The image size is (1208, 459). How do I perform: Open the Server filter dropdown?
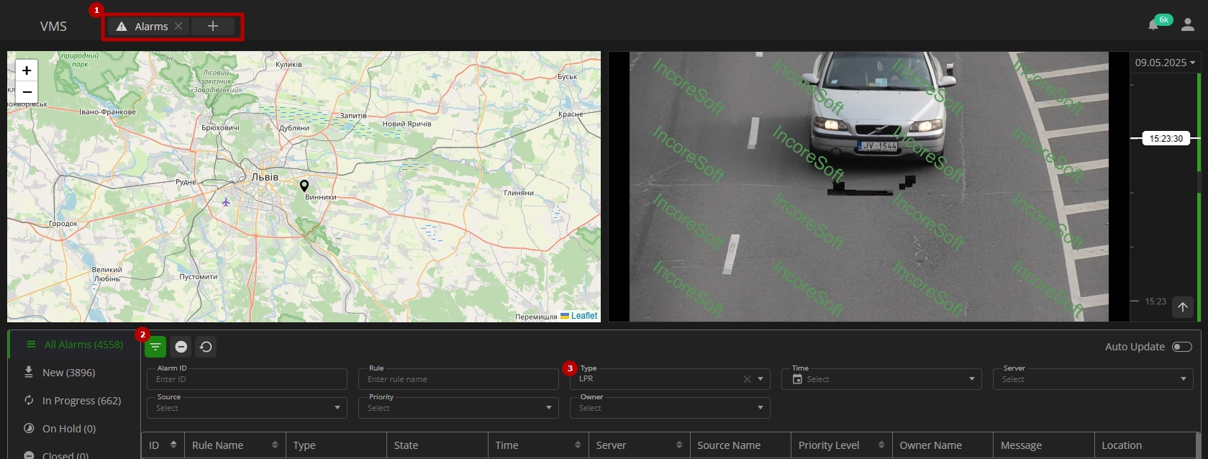[1093, 379]
